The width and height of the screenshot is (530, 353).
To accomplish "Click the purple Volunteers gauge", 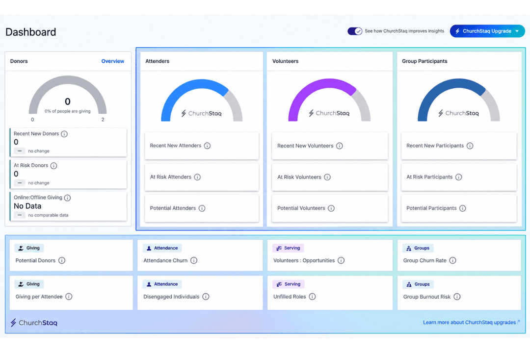I will coord(329,100).
